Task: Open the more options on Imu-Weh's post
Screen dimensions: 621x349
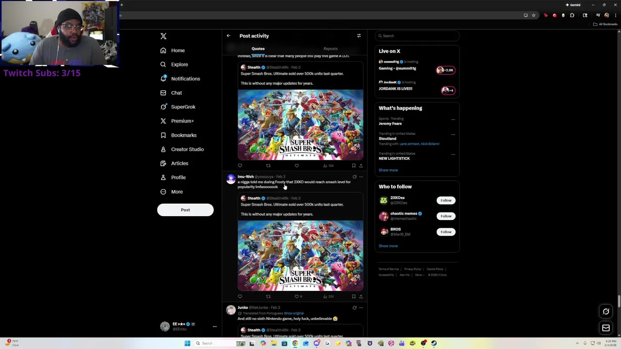Action: (x=361, y=177)
